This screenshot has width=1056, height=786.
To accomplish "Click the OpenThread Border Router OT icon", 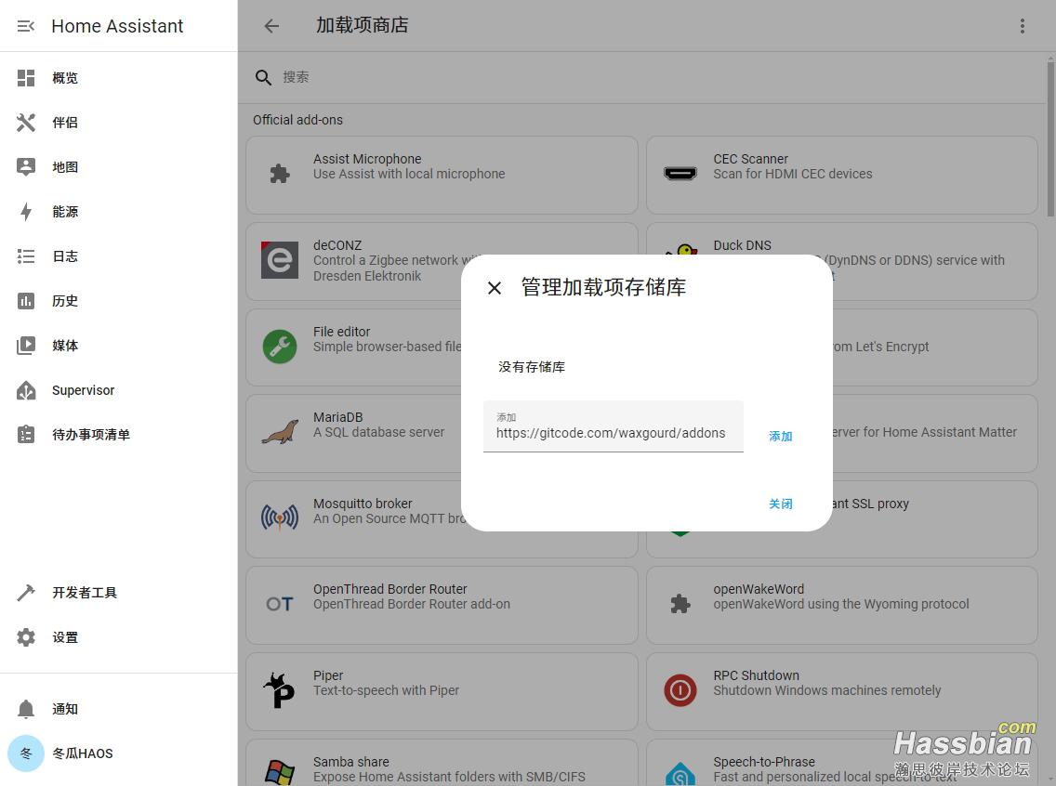I will pyautogui.click(x=280, y=604).
